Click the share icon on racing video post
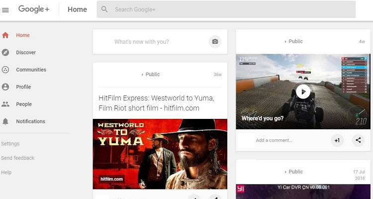The width and height of the screenshot is (373, 199). tap(358, 140)
